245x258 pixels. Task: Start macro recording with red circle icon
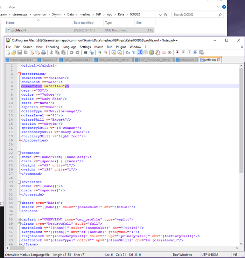(x=177, y=53)
